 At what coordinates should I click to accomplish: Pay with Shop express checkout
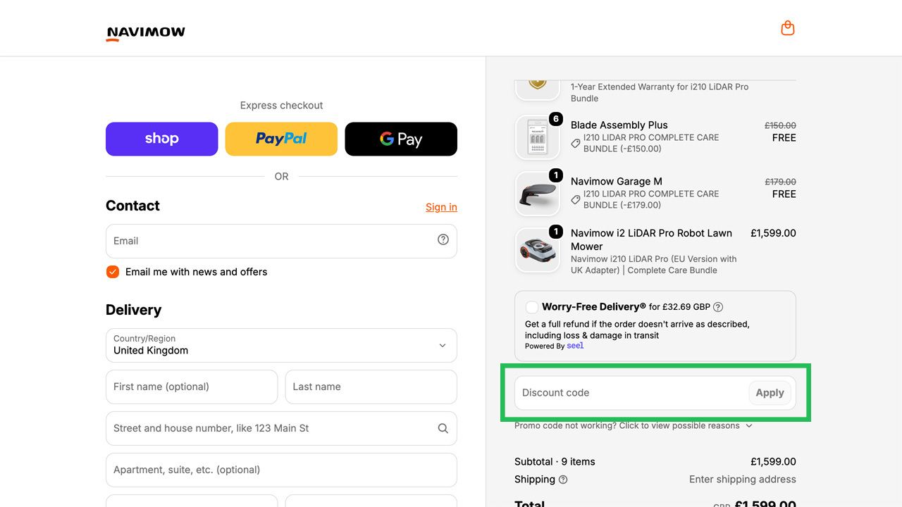(x=161, y=139)
